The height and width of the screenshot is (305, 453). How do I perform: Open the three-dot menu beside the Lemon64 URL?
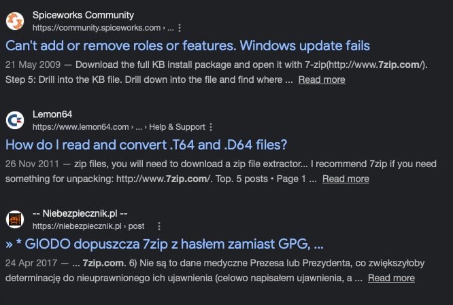(211, 127)
